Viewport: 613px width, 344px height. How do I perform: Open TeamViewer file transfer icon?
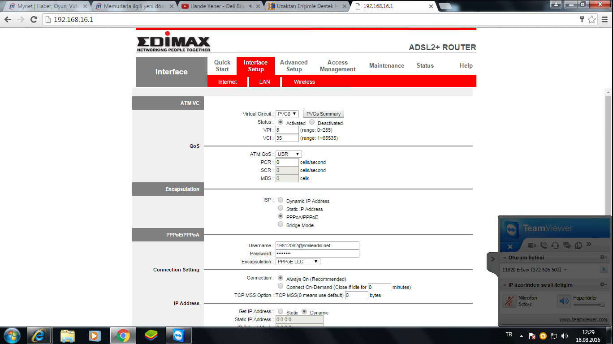point(578,245)
